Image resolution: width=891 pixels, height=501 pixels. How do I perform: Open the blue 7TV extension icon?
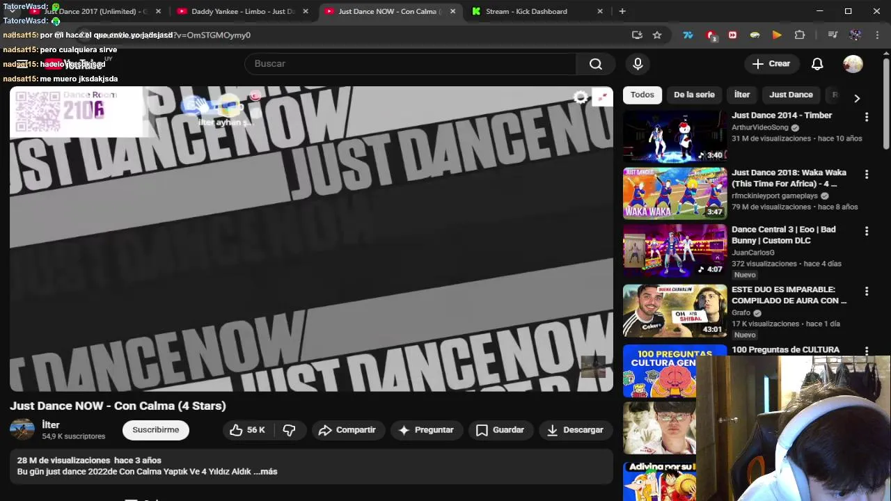tap(688, 35)
